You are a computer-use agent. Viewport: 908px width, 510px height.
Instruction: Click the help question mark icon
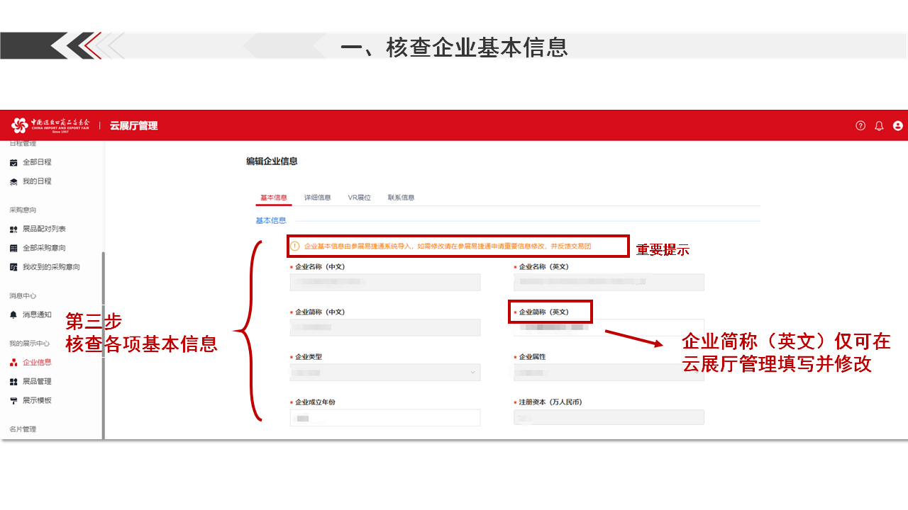click(x=860, y=125)
